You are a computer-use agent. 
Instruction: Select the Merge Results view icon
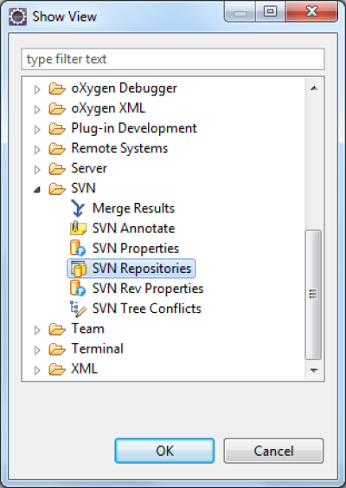coord(78,208)
